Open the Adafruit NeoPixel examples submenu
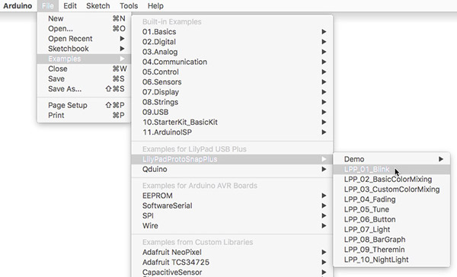 (x=232, y=252)
